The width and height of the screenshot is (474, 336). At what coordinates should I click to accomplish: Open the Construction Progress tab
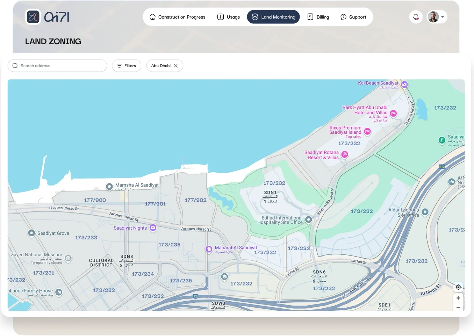click(x=178, y=17)
